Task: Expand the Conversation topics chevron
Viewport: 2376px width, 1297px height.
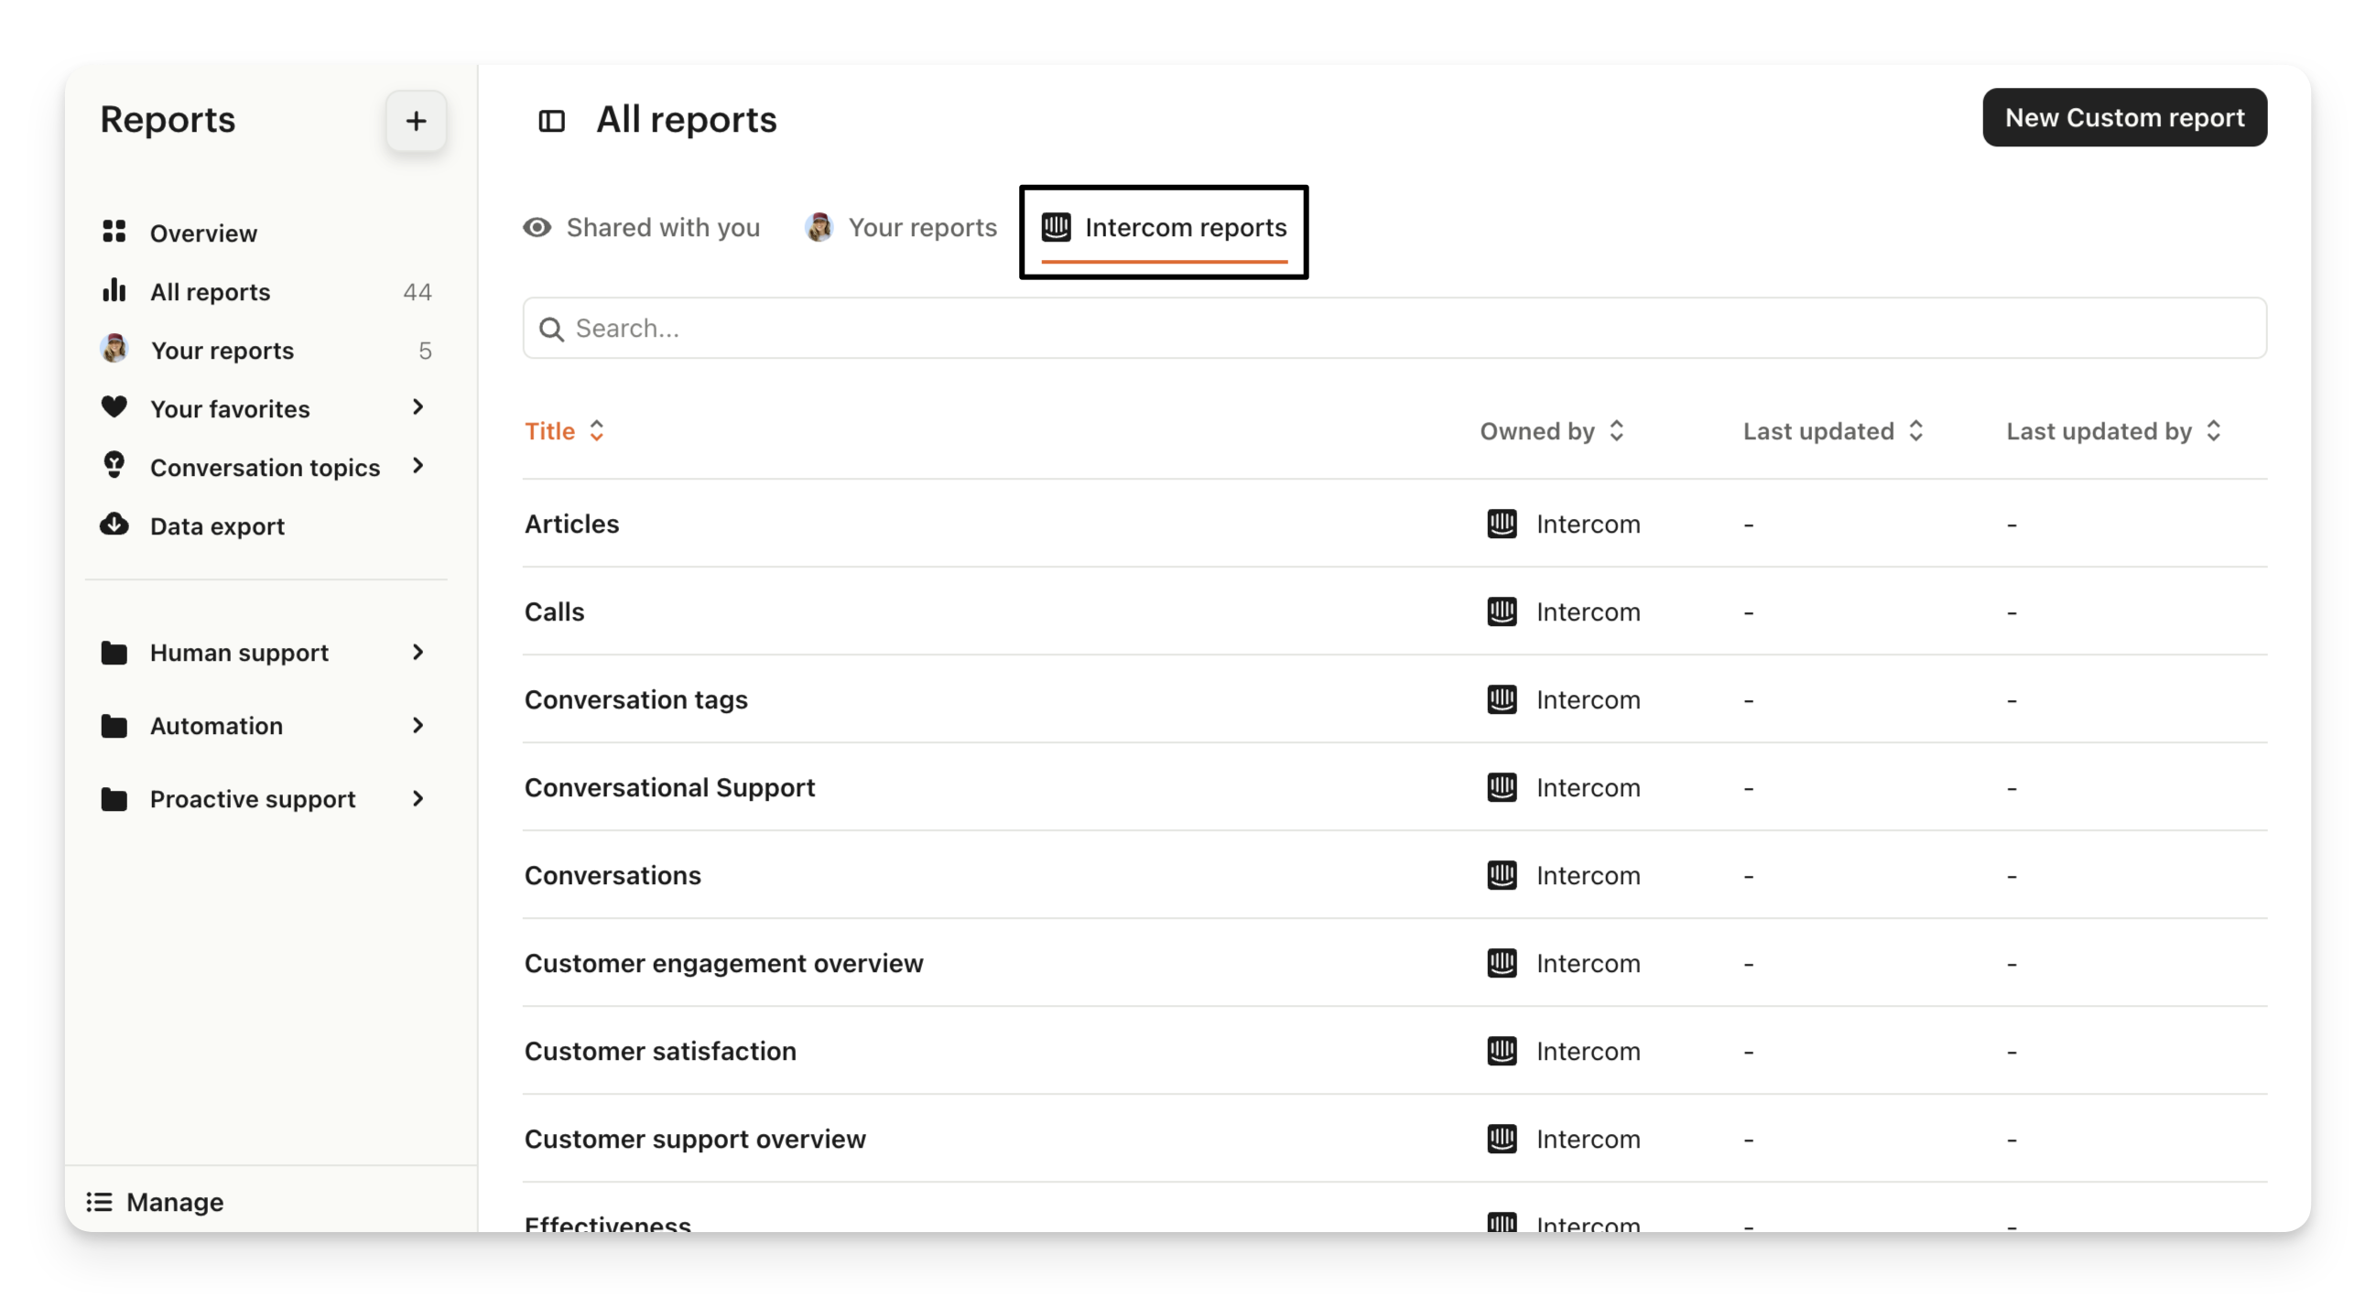Action: pos(418,467)
